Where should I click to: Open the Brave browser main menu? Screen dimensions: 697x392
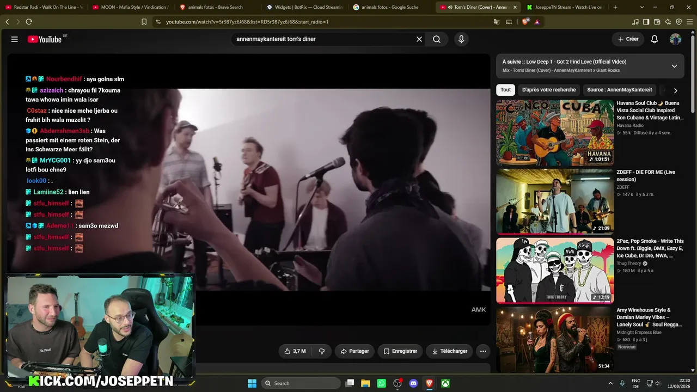tap(689, 22)
